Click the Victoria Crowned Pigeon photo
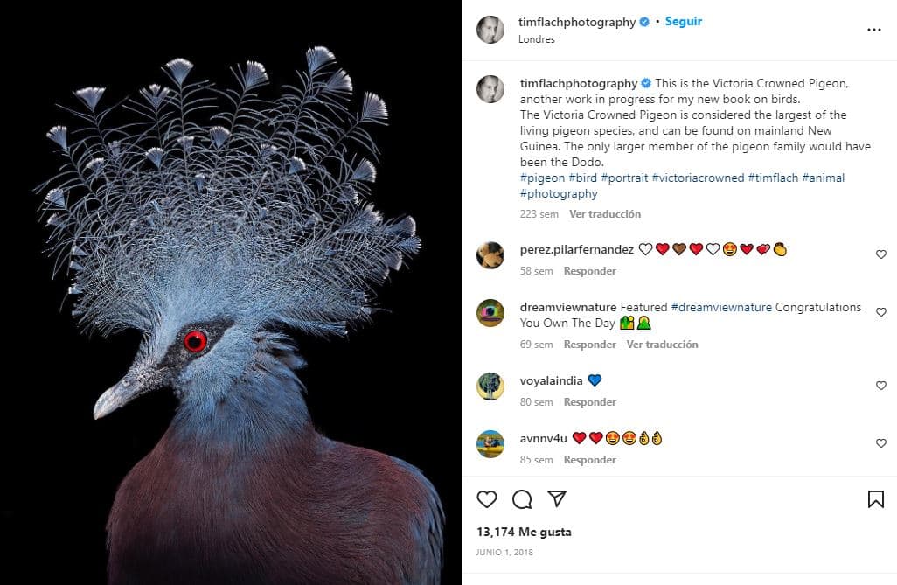The width and height of the screenshot is (897, 585). tap(231, 292)
